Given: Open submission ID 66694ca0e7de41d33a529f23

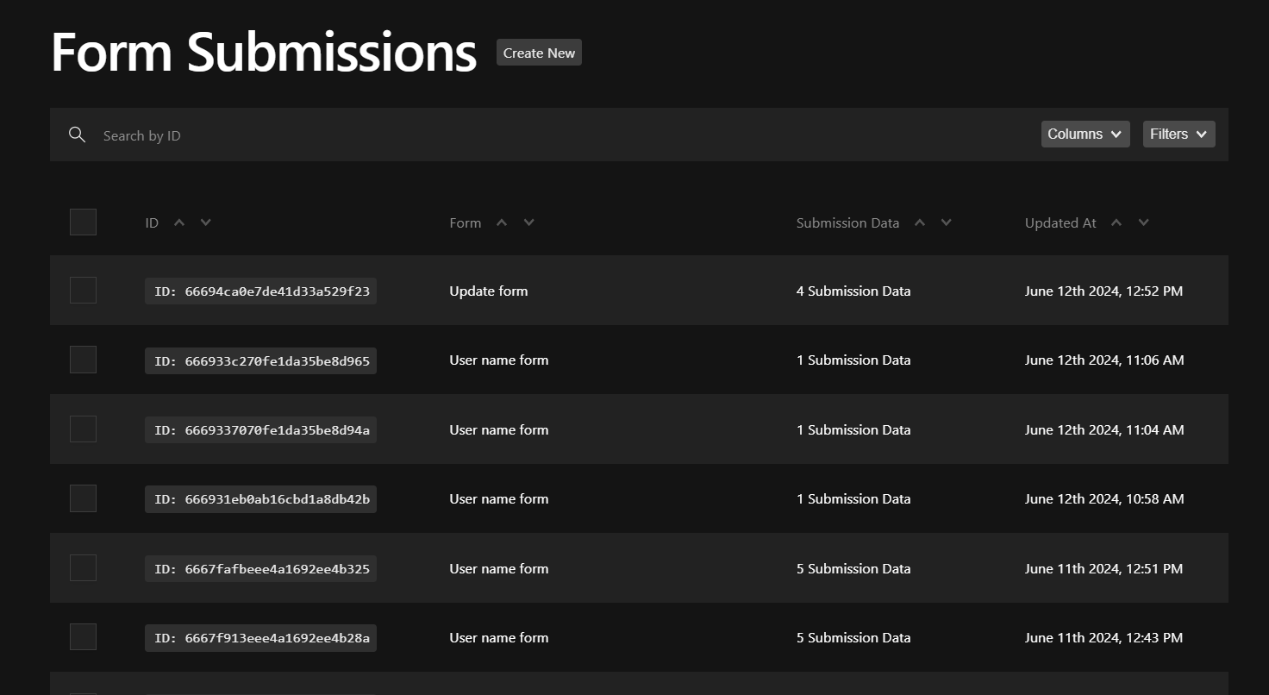Looking at the screenshot, I should click(261, 291).
